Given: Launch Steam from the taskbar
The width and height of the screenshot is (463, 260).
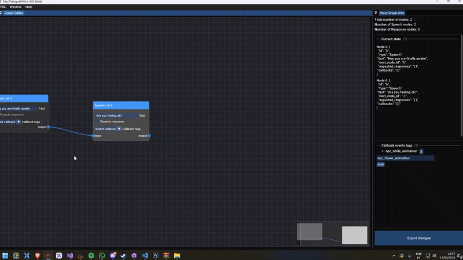Looking at the screenshot, I should 124,255.
